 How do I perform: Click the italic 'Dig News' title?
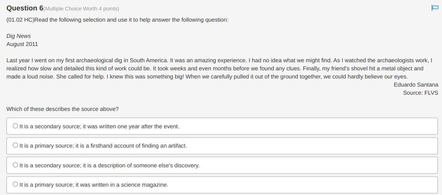[19, 36]
